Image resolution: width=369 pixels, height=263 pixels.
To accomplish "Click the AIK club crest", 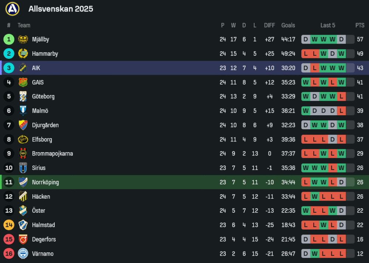I will coord(23,68).
